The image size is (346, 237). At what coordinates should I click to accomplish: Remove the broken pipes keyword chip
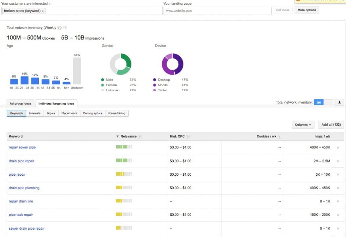(x=43, y=11)
